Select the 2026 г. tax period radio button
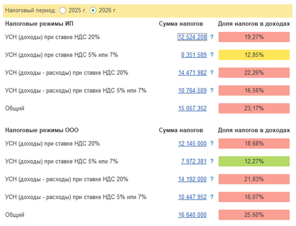 pos(93,11)
